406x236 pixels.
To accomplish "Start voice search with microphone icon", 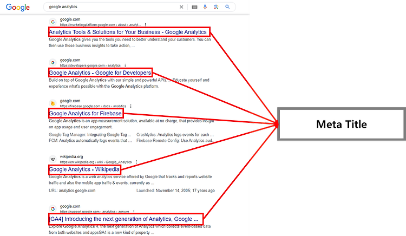I will [x=205, y=7].
